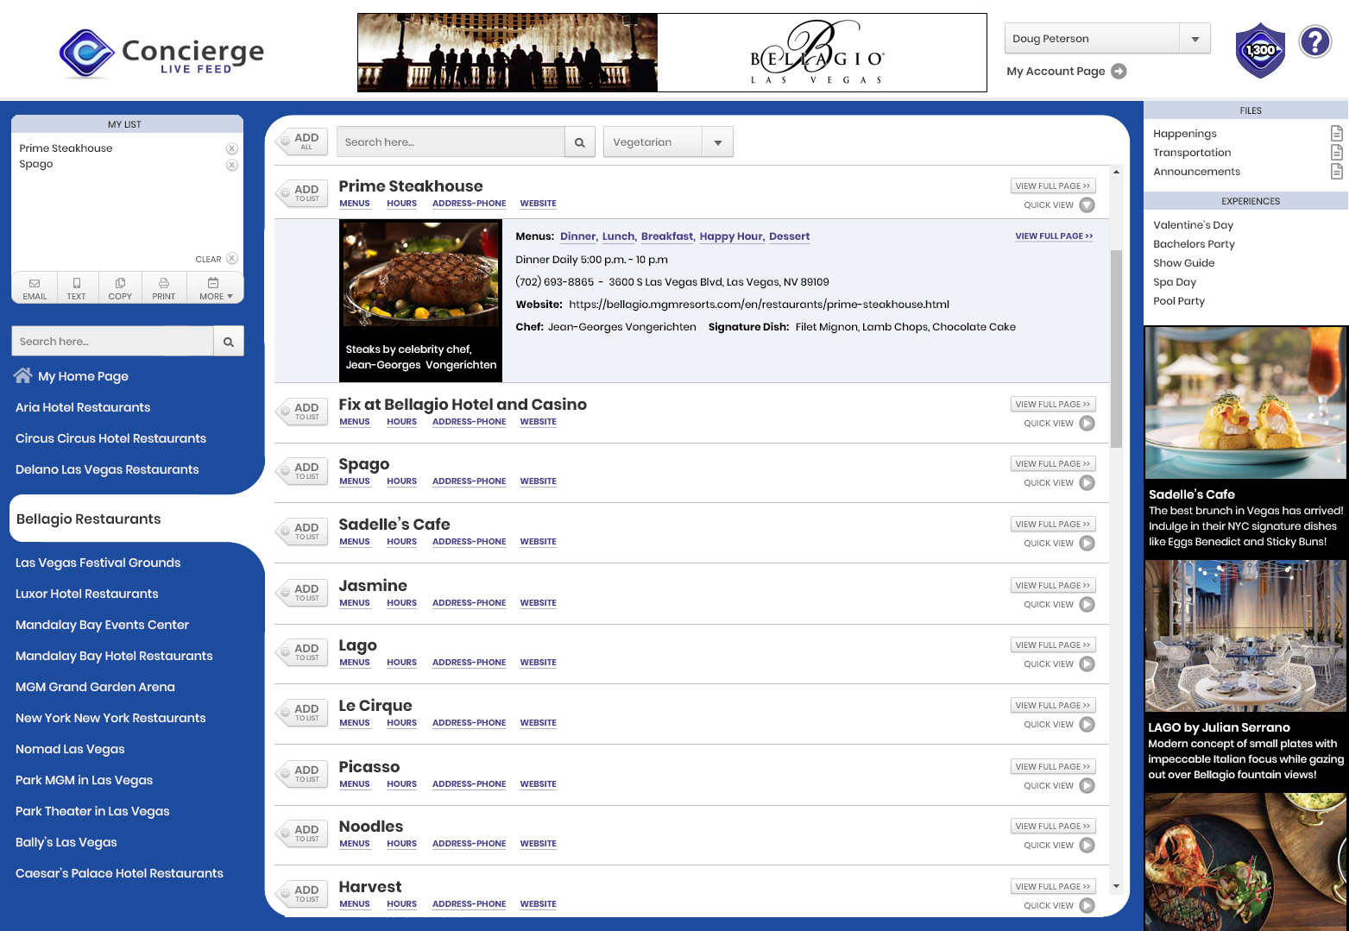Add Prime Steakhouse to list
Image resolution: width=1349 pixels, height=931 pixels.
(302, 193)
